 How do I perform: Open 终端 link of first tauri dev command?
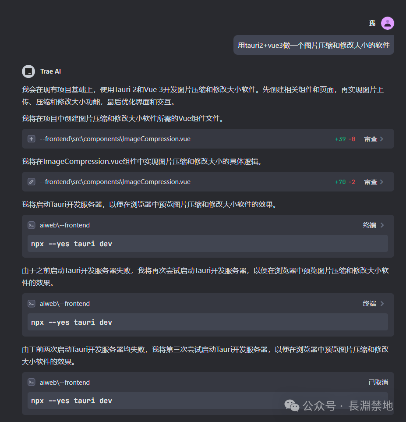coord(369,225)
